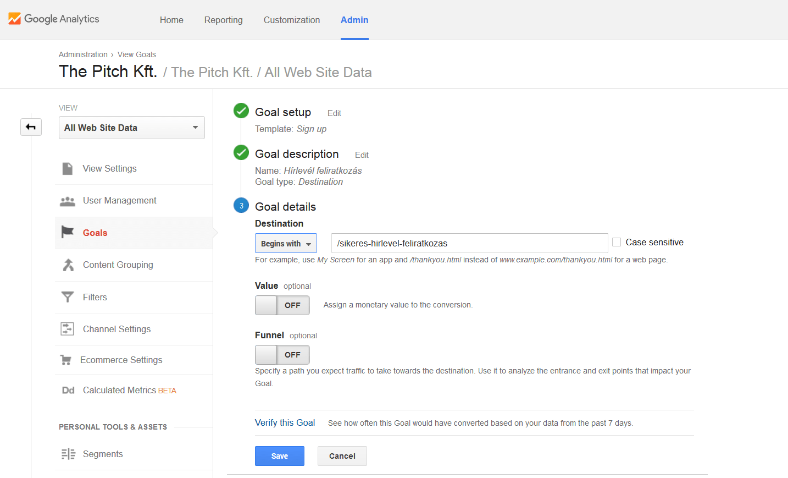Click the Verify this Goal link
This screenshot has width=788, height=478.
click(285, 422)
